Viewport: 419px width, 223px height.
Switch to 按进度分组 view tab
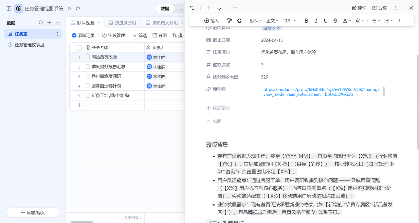[122, 23]
